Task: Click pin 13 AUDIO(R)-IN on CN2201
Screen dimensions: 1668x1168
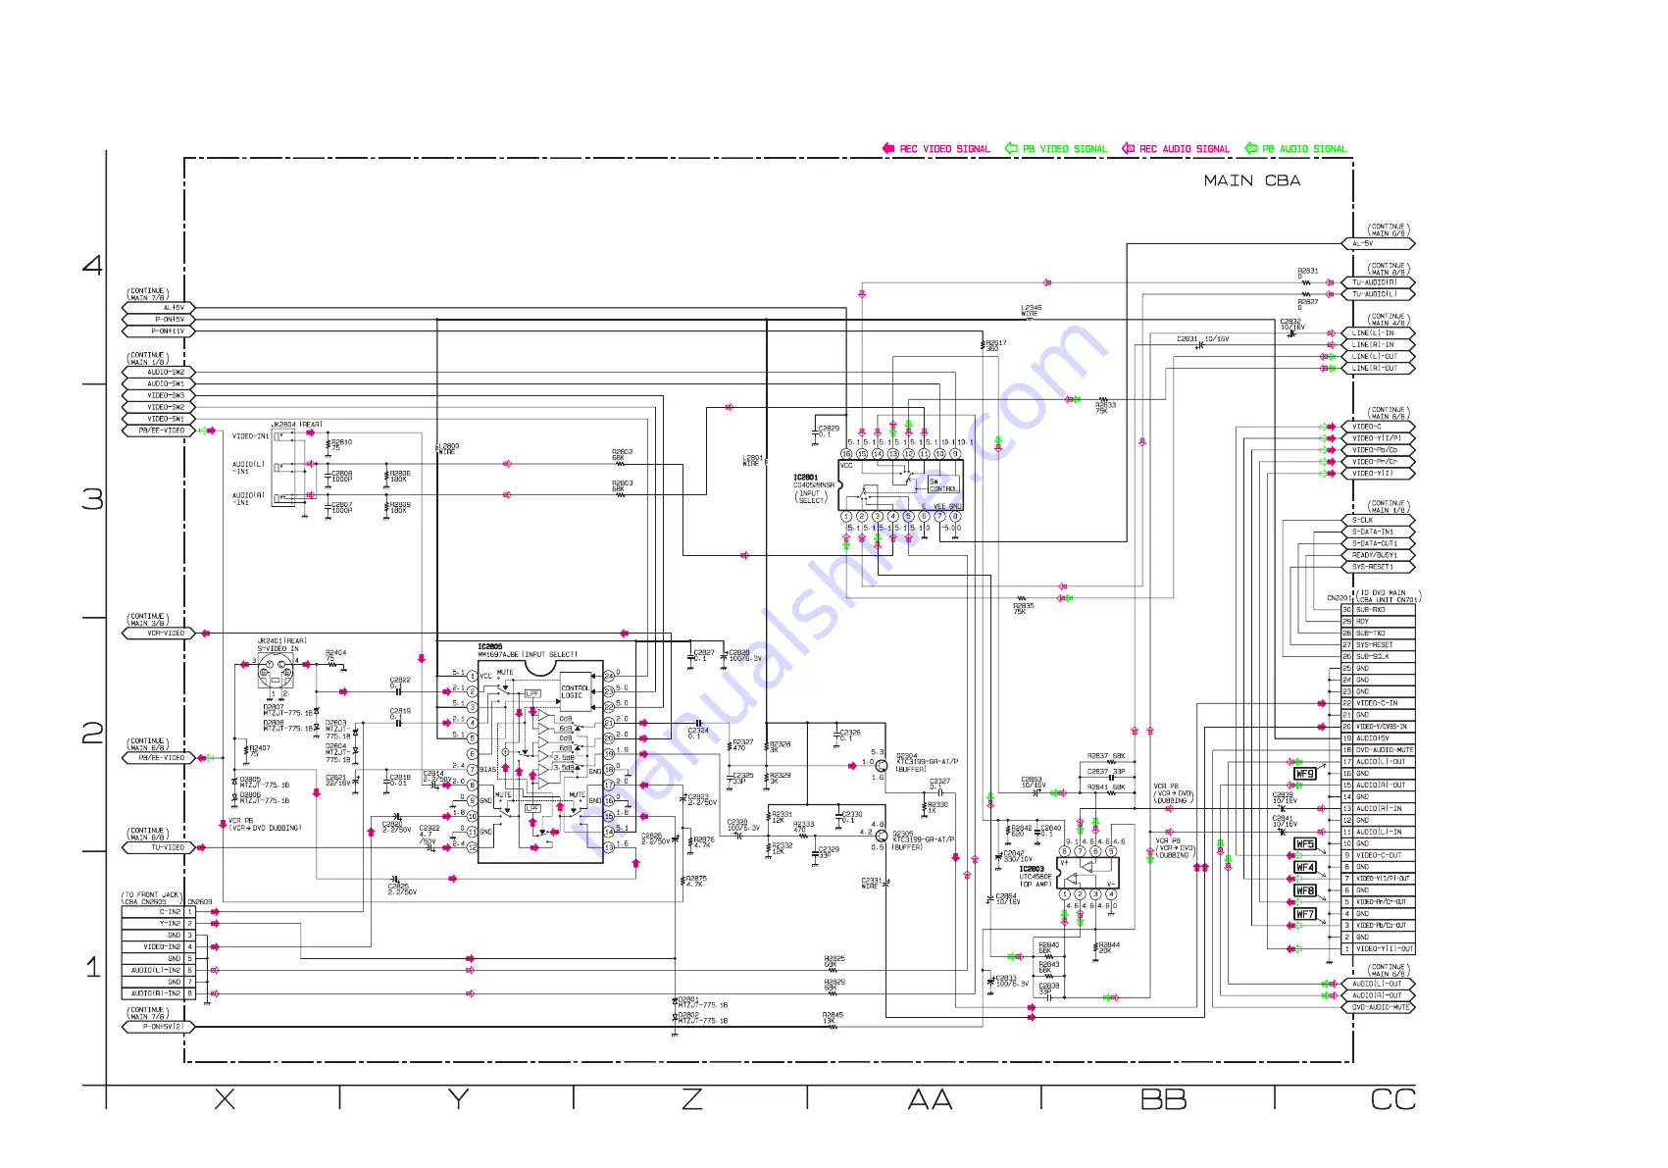Action: click(x=1378, y=809)
